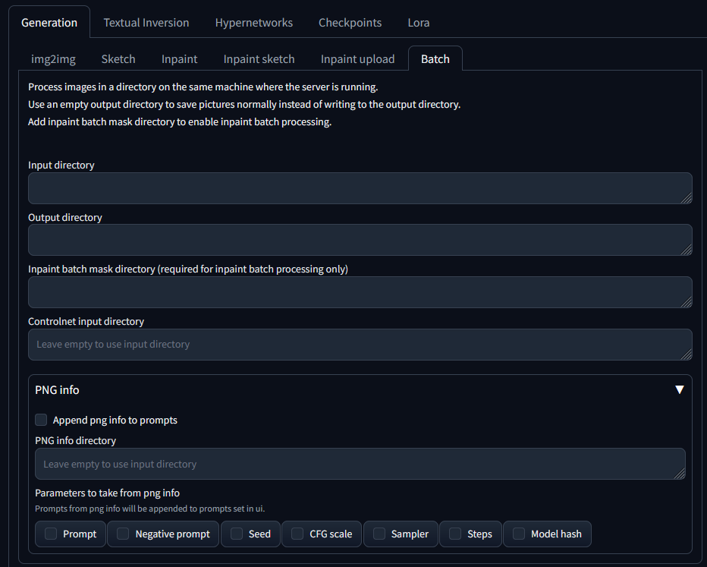Viewport: 707px width, 567px height.
Task: Enable Append png info to prompts
Action: click(x=41, y=420)
